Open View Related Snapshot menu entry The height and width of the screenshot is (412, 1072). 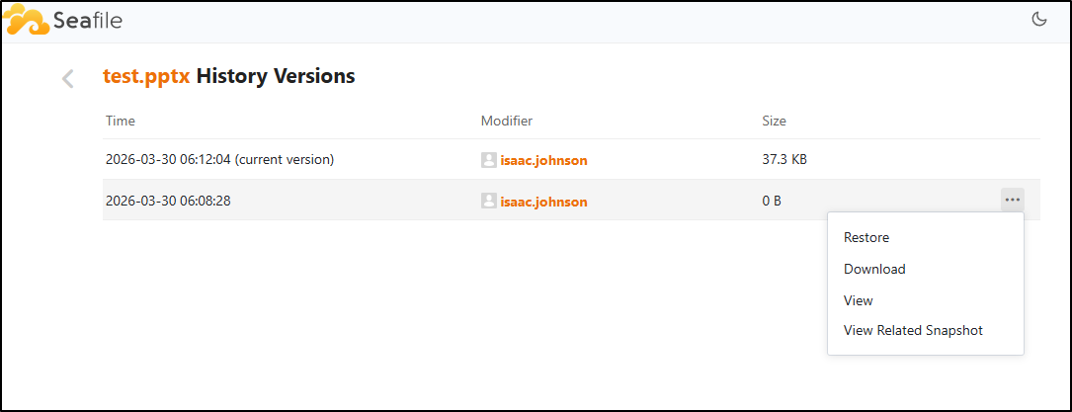coord(913,331)
